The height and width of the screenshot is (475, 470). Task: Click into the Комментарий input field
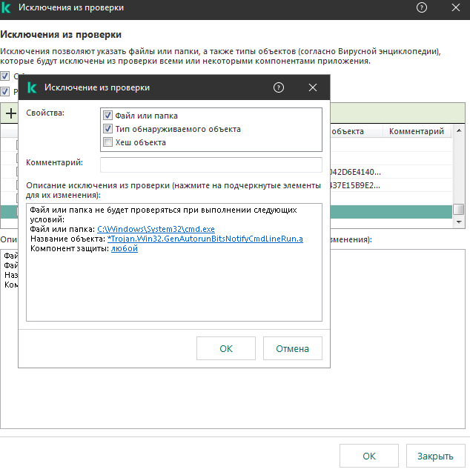[x=211, y=165]
